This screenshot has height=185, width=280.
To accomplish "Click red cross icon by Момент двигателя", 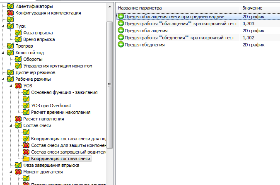I will point(18,172).
